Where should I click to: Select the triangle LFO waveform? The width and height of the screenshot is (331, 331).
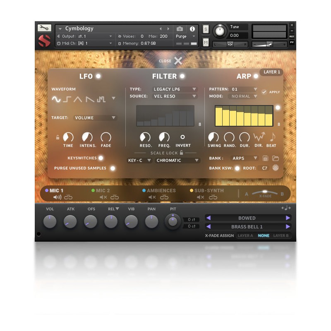(78, 99)
